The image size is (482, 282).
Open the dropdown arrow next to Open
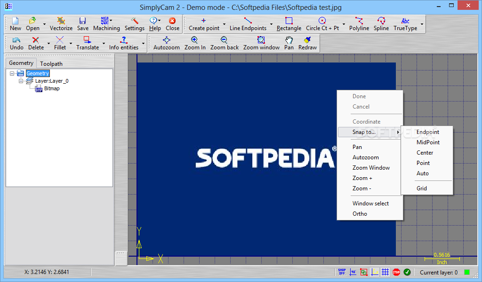[x=45, y=24]
